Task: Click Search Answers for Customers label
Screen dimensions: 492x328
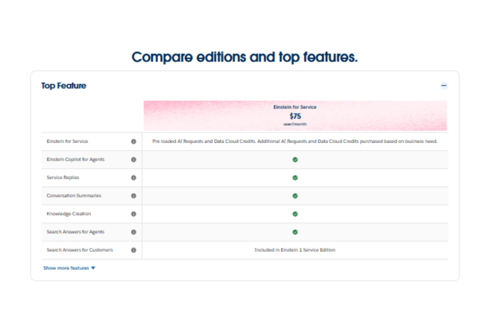Action: tap(80, 250)
